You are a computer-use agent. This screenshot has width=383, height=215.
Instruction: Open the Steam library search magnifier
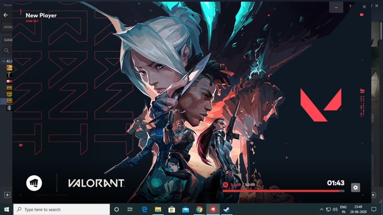(7, 51)
